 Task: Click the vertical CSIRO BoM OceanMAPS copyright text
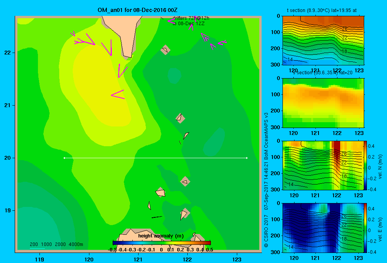click(x=266, y=180)
